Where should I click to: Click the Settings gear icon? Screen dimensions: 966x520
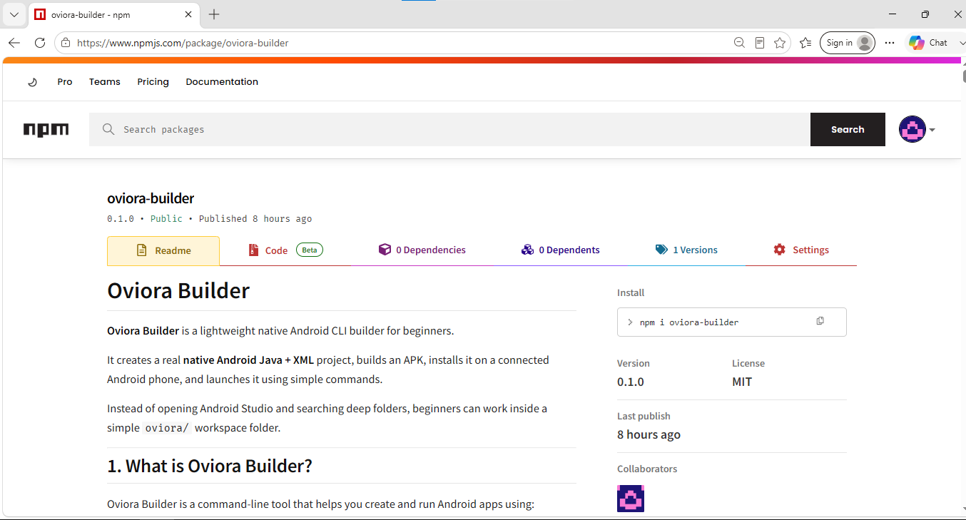click(x=779, y=250)
